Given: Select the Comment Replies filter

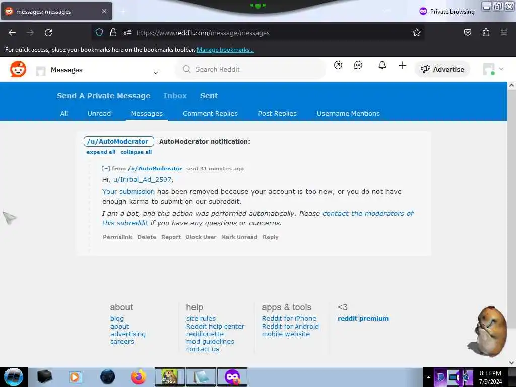Looking at the screenshot, I should point(210,113).
